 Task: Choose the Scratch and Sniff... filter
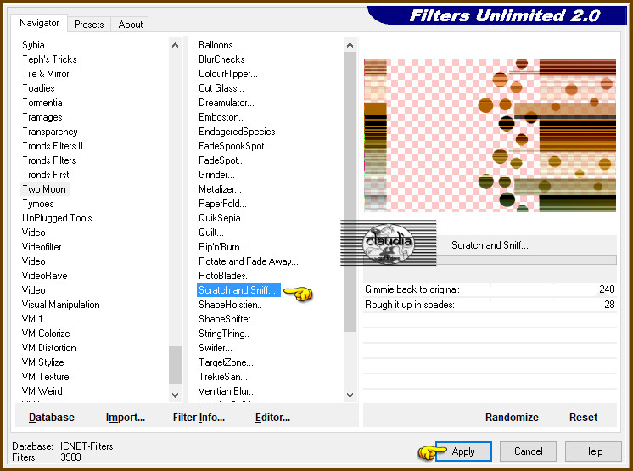point(238,289)
